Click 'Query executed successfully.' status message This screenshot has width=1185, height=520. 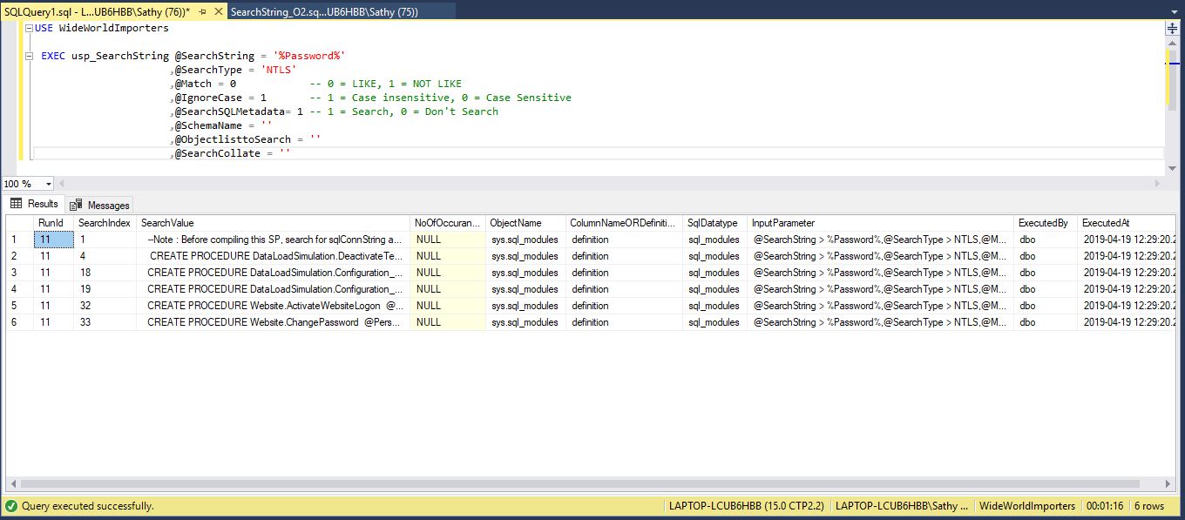click(88, 506)
